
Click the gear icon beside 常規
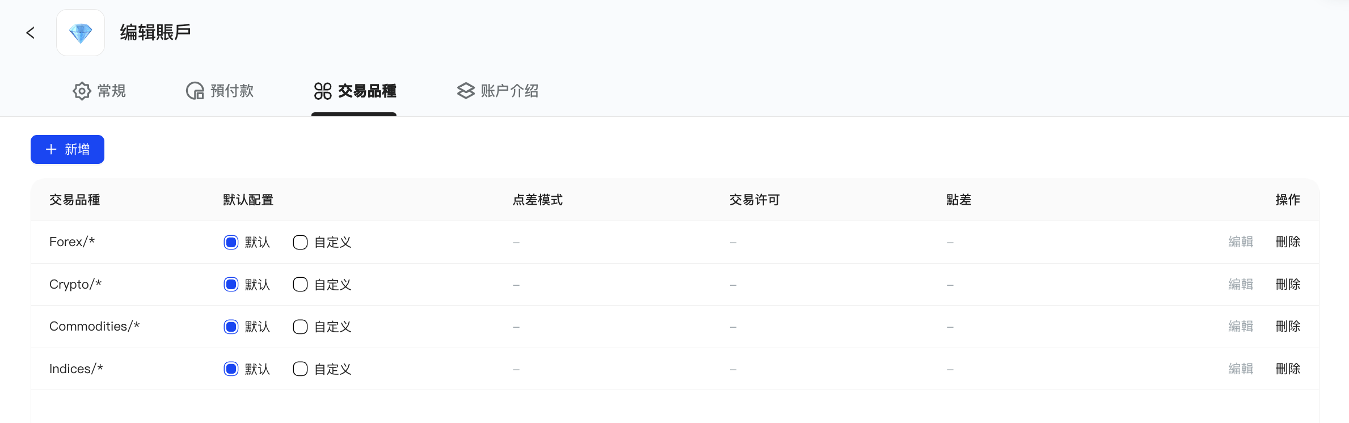click(x=82, y=91)
